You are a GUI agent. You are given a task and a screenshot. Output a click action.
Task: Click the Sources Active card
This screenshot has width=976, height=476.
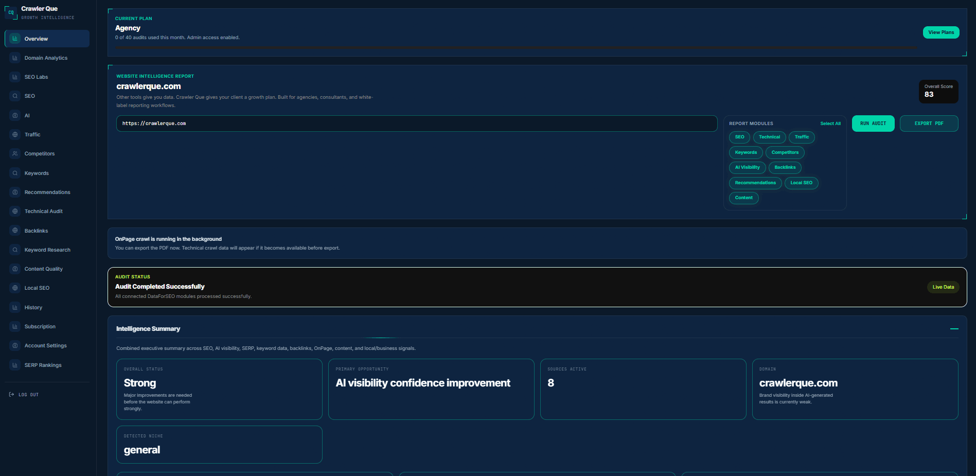(x=643, y=389)
